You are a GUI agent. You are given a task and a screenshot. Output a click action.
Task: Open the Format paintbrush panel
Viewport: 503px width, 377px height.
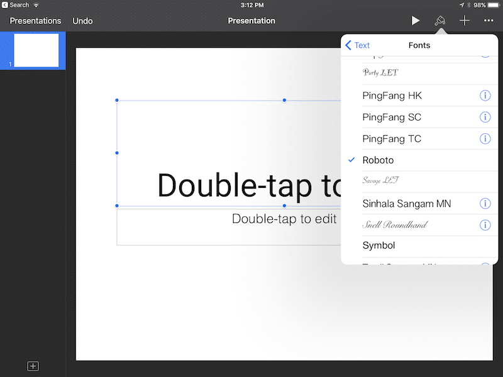(x=440, y=20)
